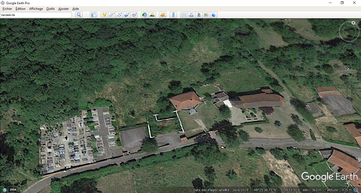Toggle sunlight across the landscape

click(x=152, y=15)
